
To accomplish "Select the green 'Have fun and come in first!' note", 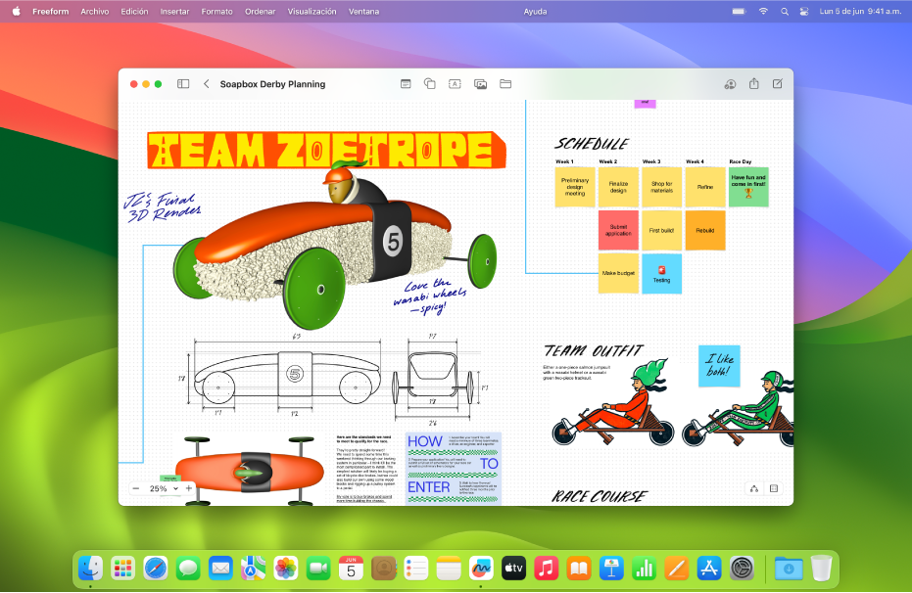I will pyautogui.click(x=747, y=186).
